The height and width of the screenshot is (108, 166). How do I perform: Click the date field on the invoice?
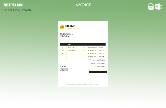tap(97, 34)
